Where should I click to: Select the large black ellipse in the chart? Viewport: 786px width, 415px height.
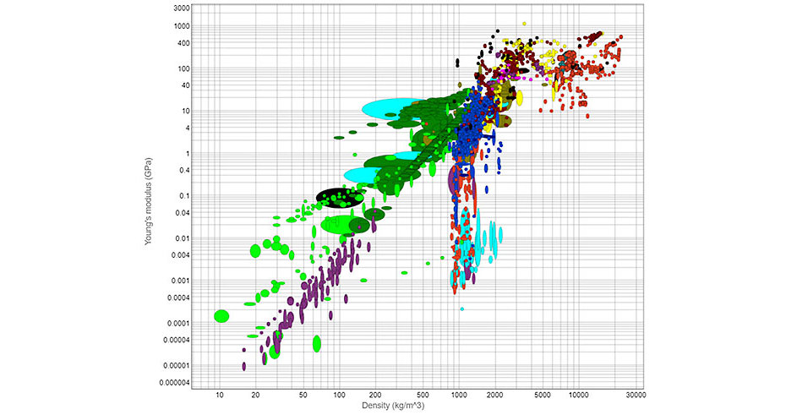click(340, 198)
